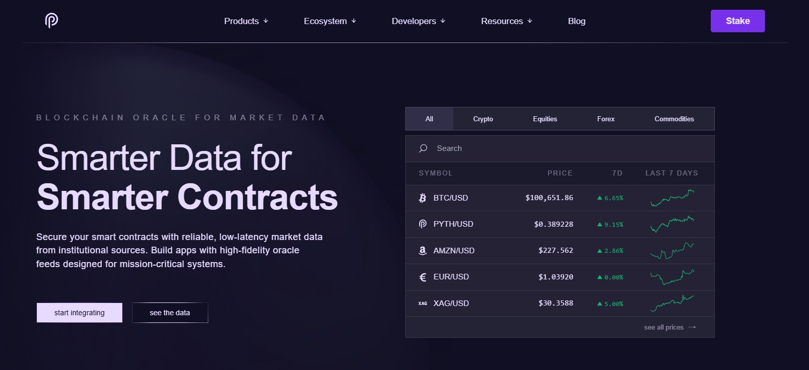Click the Amazon icon beside AMZN/USD

pos(422,251)
